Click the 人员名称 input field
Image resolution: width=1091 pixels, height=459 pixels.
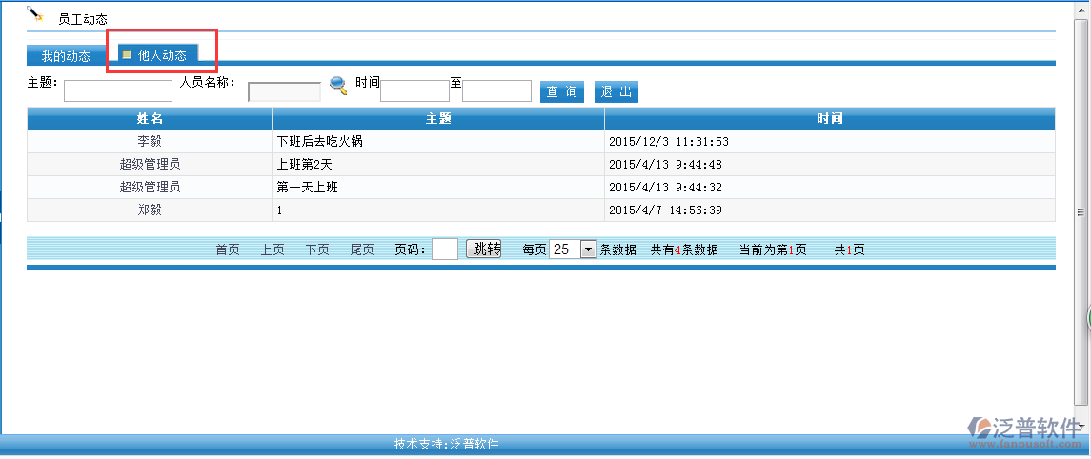pos(284,91)
